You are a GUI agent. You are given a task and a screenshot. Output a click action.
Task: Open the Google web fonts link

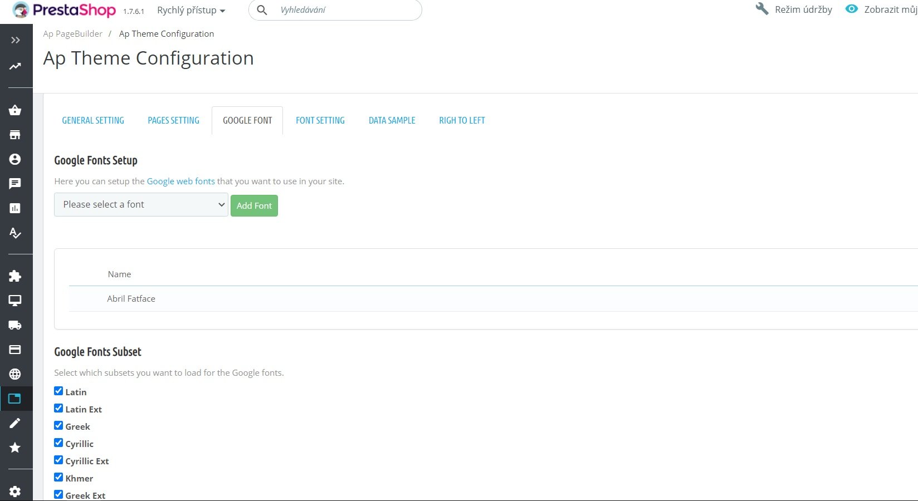[x=180, y=181]
